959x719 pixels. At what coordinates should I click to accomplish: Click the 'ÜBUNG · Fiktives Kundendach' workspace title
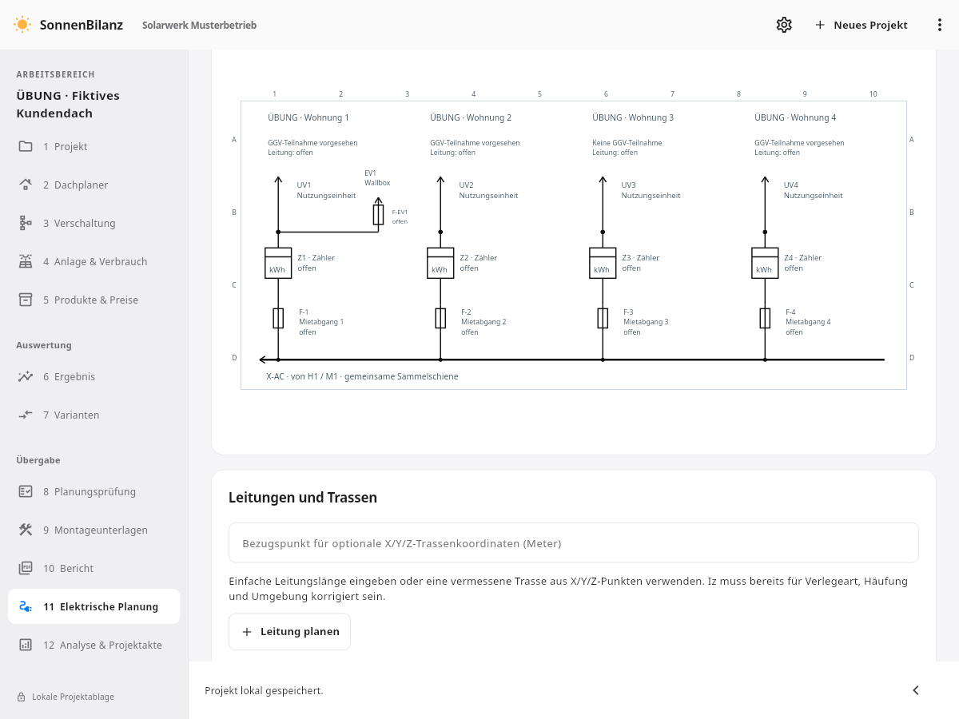click(x=68, y=105)
